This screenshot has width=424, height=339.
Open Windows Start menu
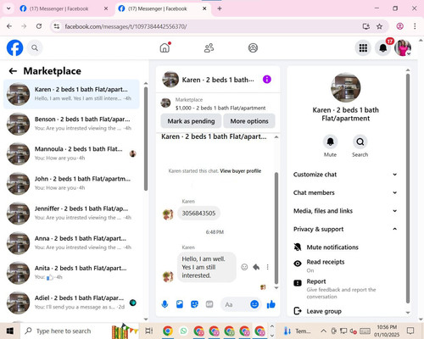10,331
